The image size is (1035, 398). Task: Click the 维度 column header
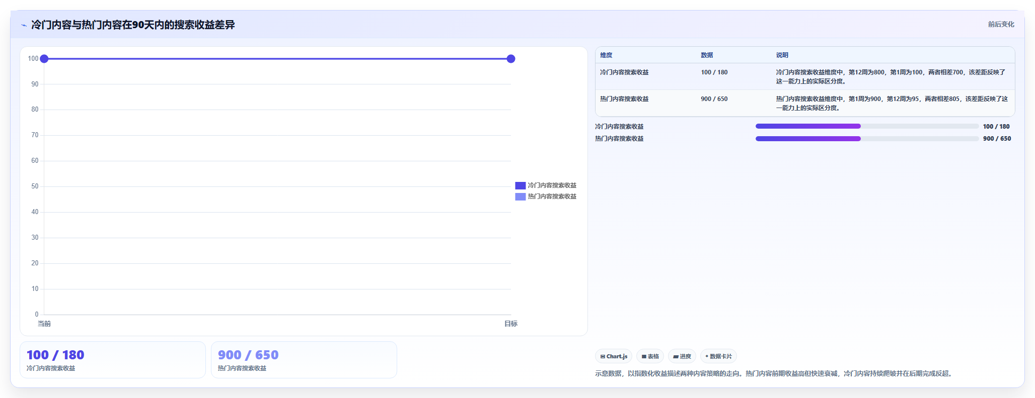(606, 55)
